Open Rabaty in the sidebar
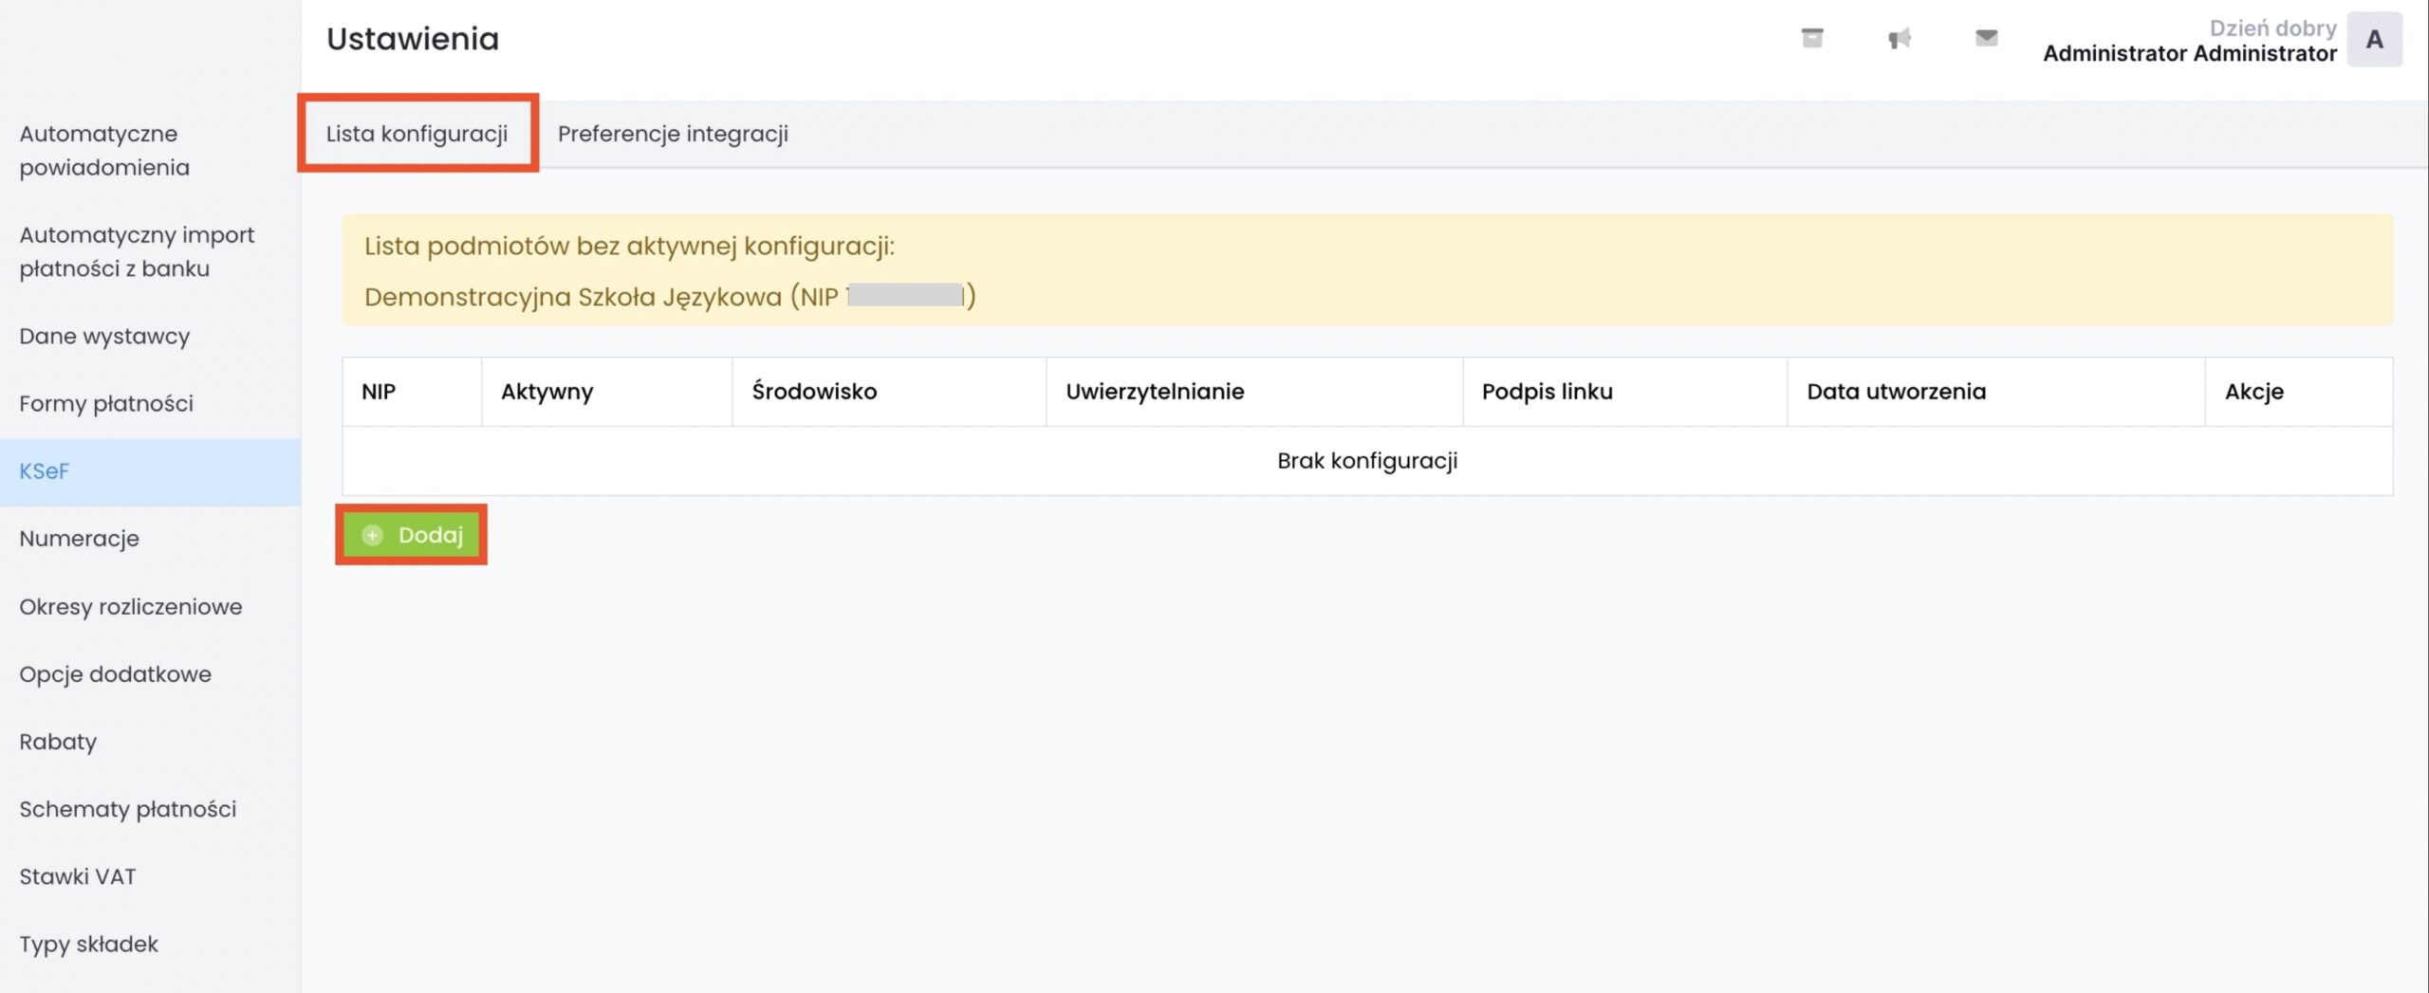The width and height of the screenshot is (2429, 993). 58,742
